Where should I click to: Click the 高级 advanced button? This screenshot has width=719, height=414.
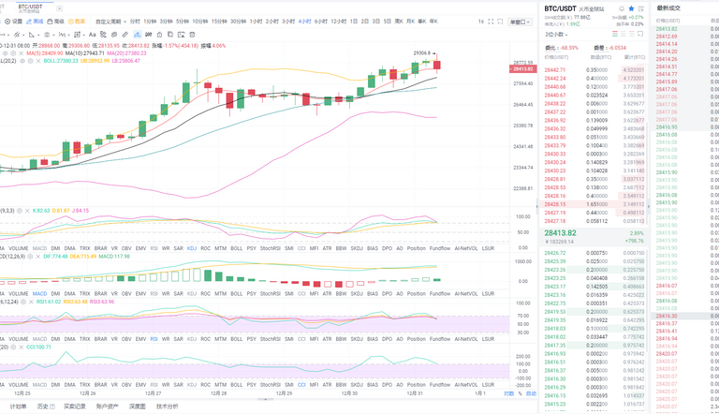(56, 22)
